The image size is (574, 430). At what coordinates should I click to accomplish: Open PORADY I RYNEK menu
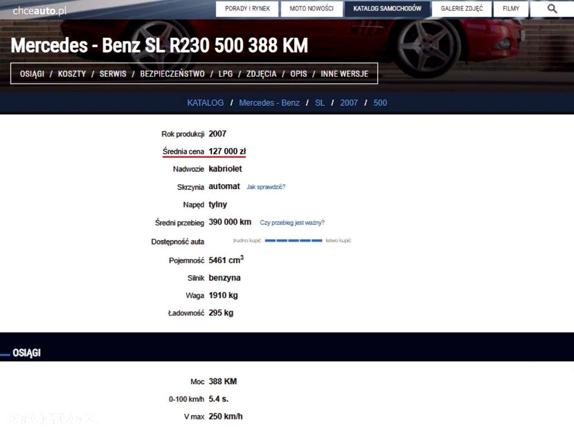247,9
